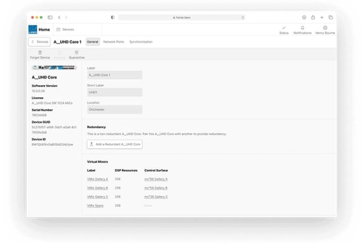Open VMix Gallery B link
364x243 pixels.
98,188
